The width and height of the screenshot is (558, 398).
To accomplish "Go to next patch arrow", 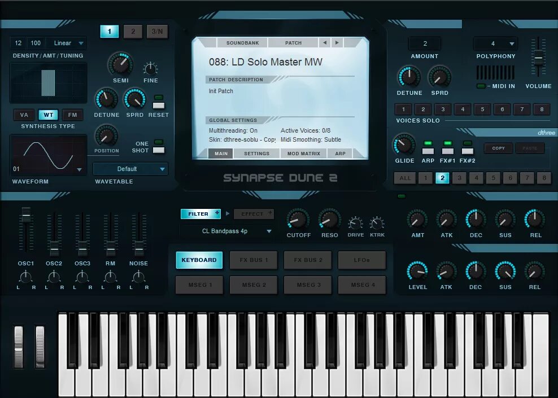I will (x=337, y=43).
